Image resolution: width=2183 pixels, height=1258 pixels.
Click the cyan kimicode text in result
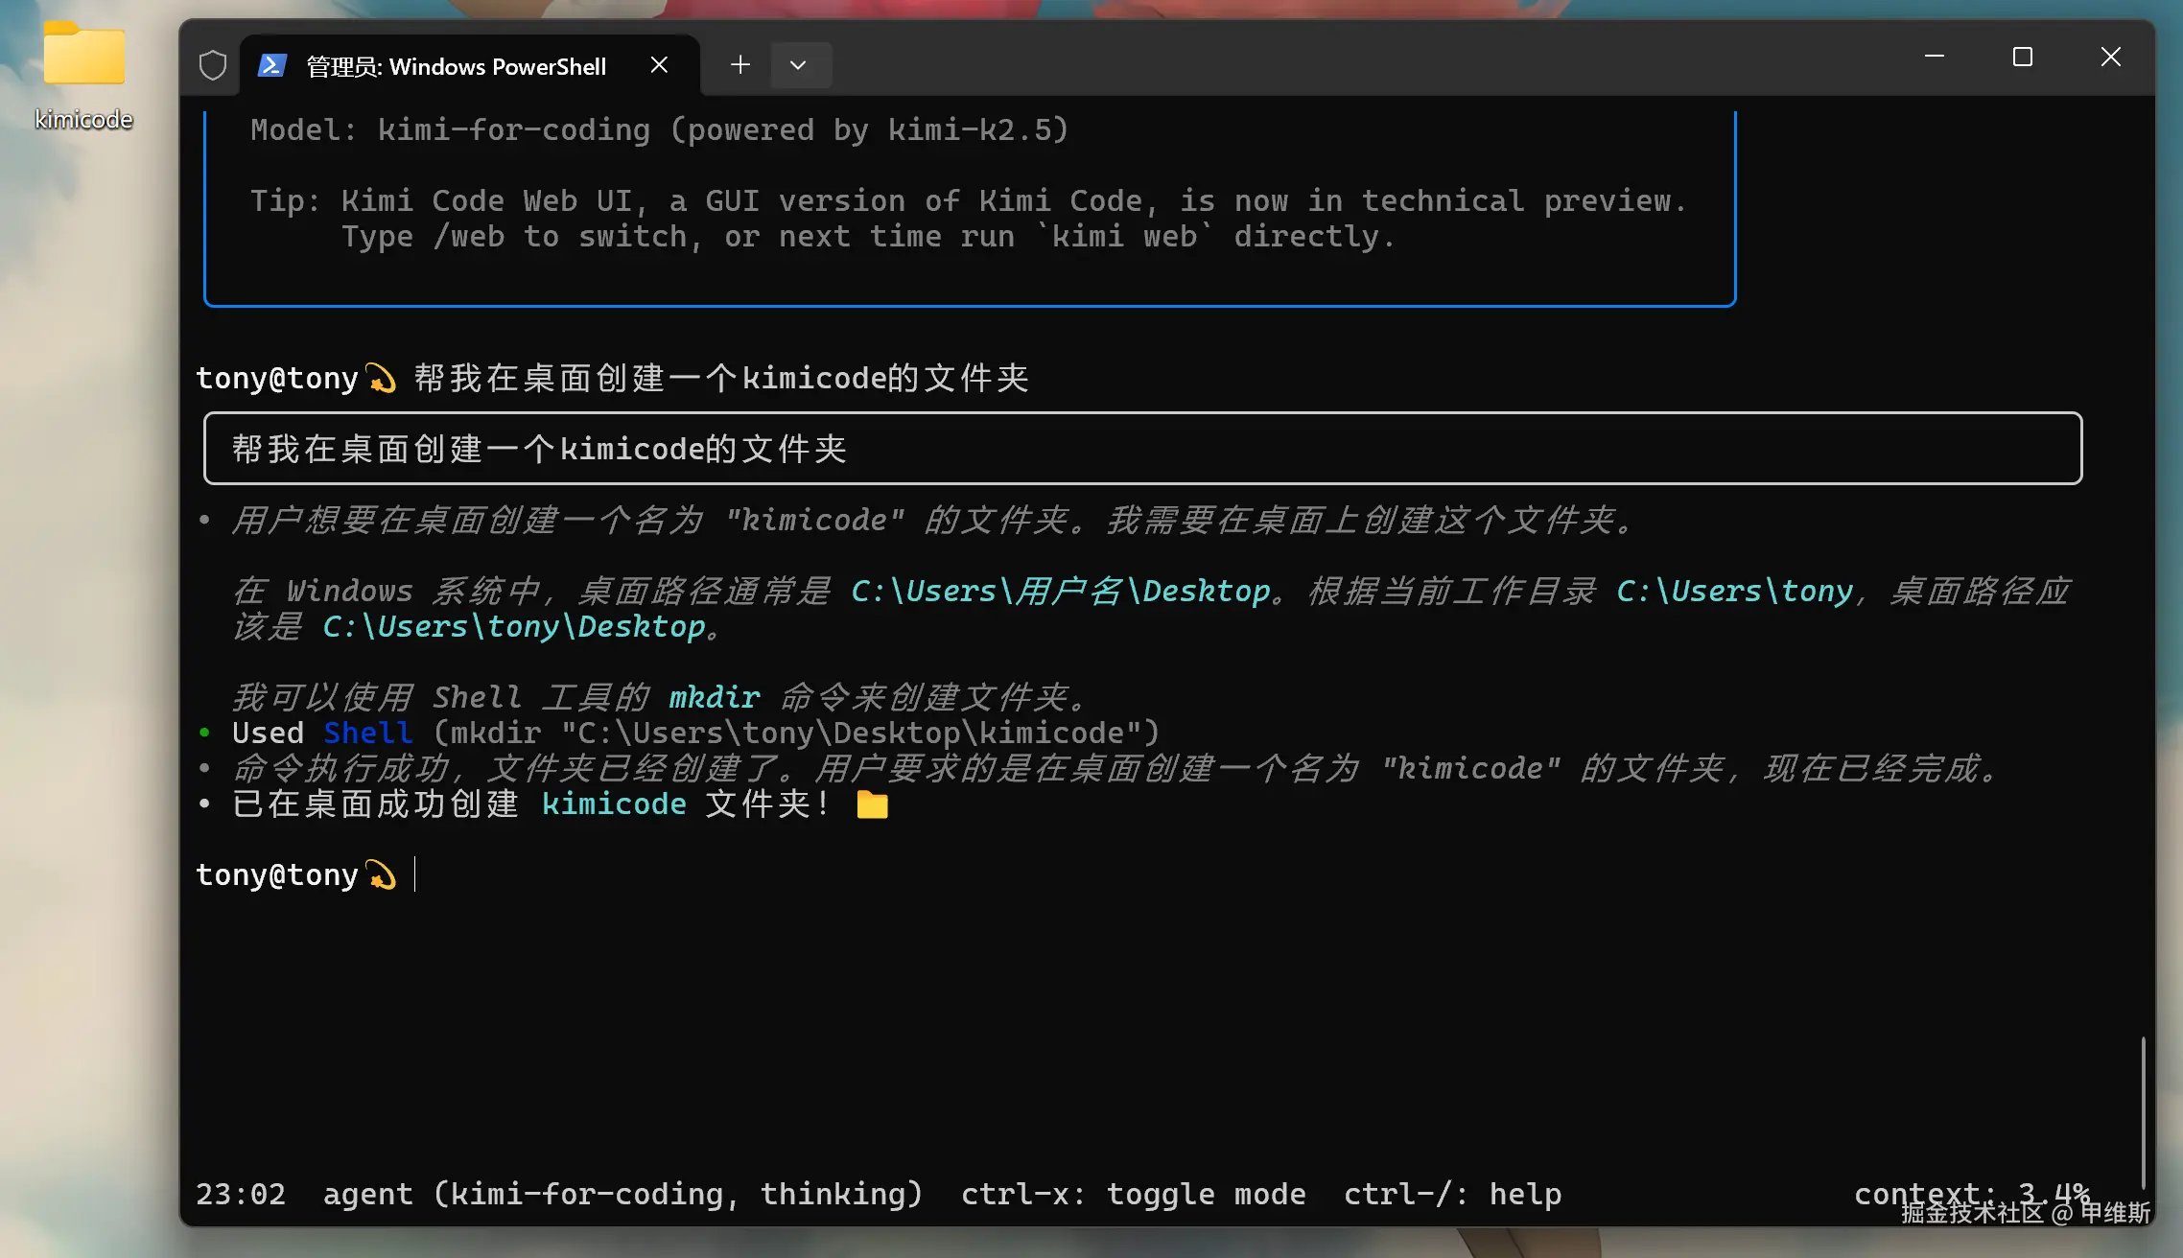614,804
